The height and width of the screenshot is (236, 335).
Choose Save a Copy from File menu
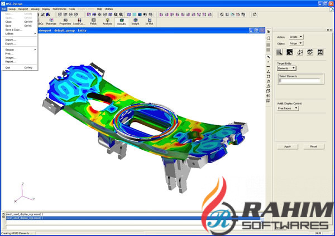coord(20,29)
